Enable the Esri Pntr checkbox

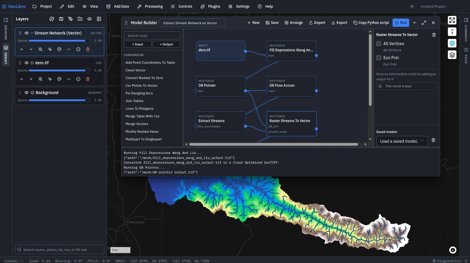[379, 58]
